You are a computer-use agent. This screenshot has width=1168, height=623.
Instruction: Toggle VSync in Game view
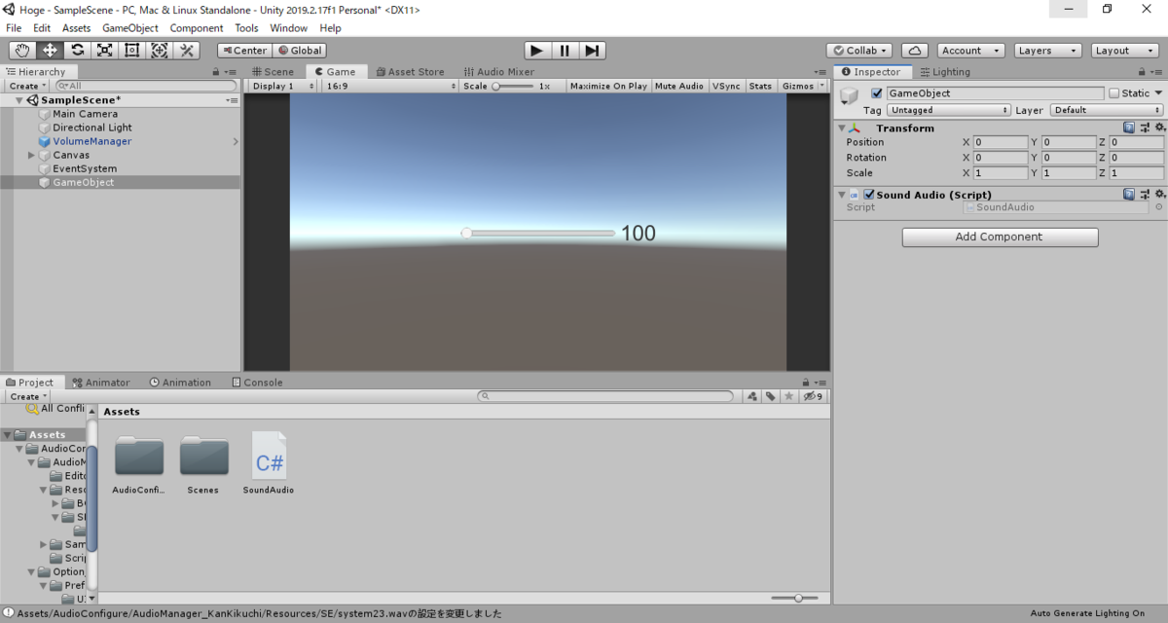[726, 86]
